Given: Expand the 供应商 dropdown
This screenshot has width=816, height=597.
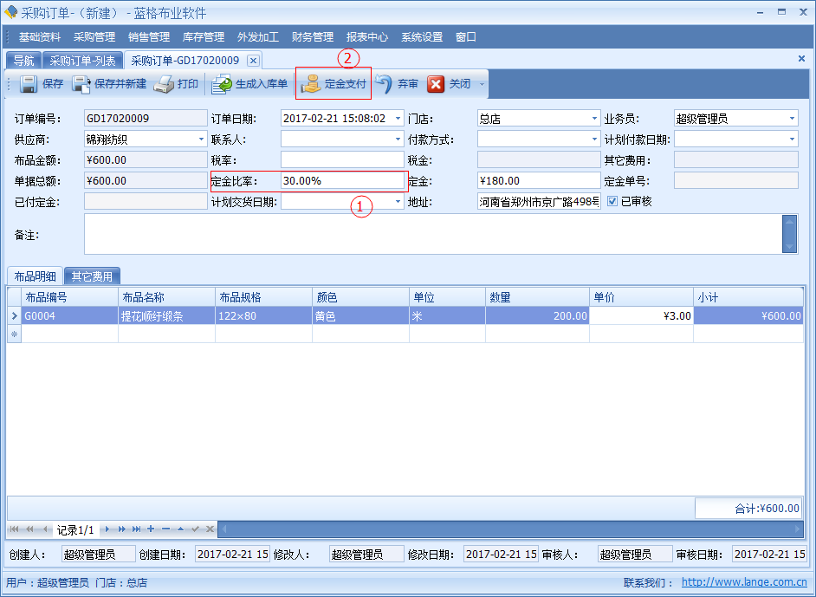Looking at the screenshot, I should (201, 139).
